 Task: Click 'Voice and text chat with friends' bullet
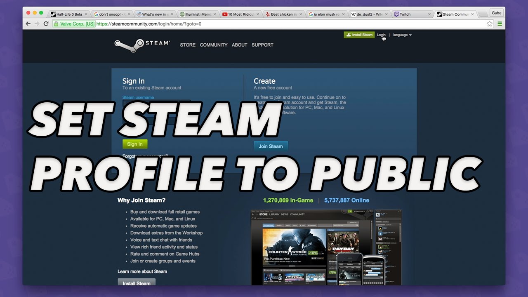pyautogui.click(x=161, y=240)
